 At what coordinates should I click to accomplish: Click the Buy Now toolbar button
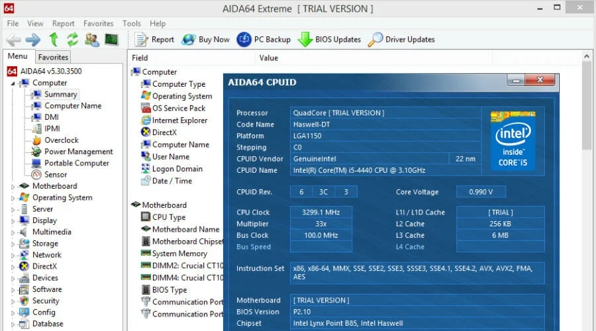[x=206, y=40]
